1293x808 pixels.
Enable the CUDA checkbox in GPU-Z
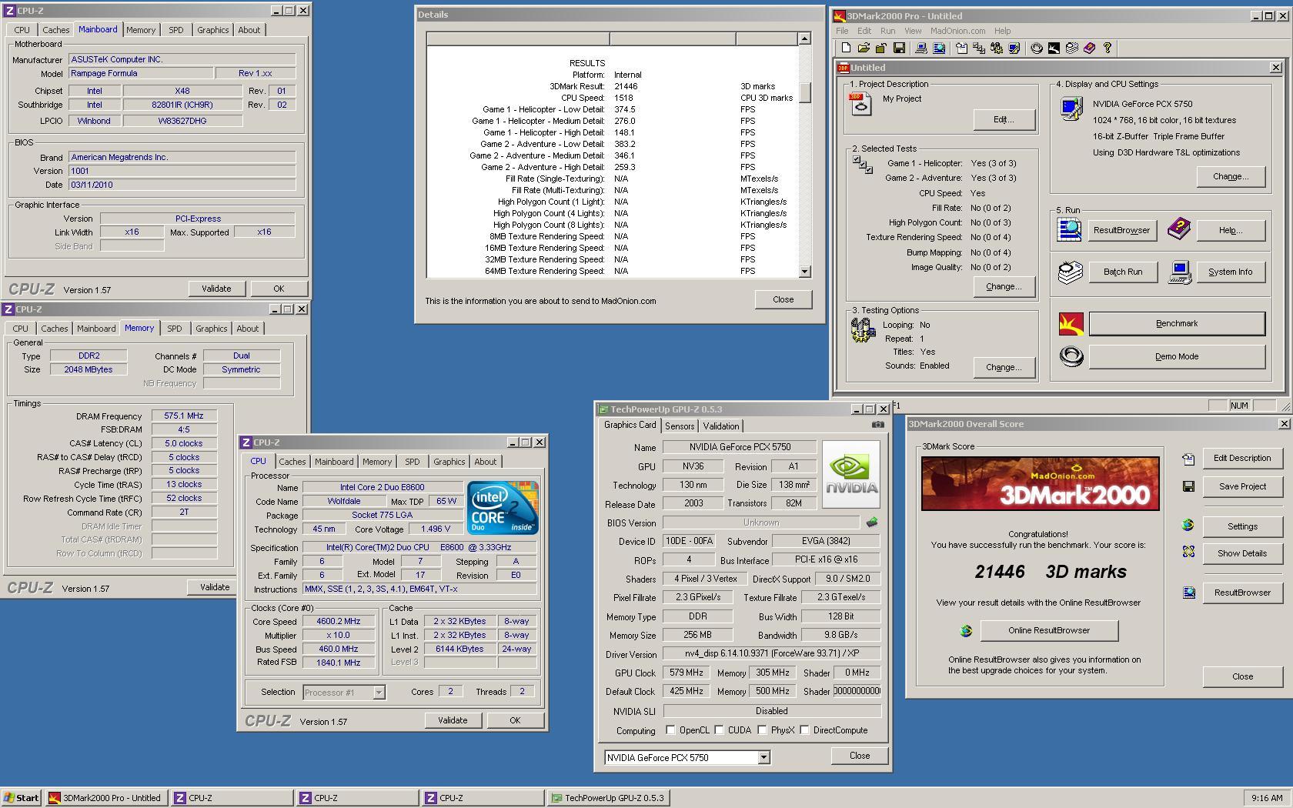[x=719, y=730]
